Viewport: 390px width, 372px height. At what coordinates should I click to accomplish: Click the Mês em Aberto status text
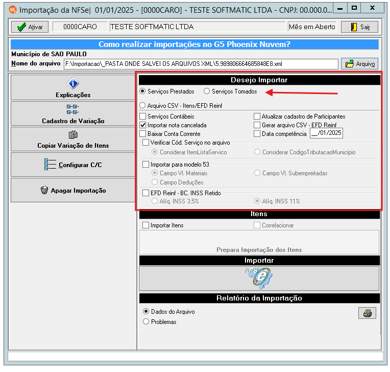point(312,27)
